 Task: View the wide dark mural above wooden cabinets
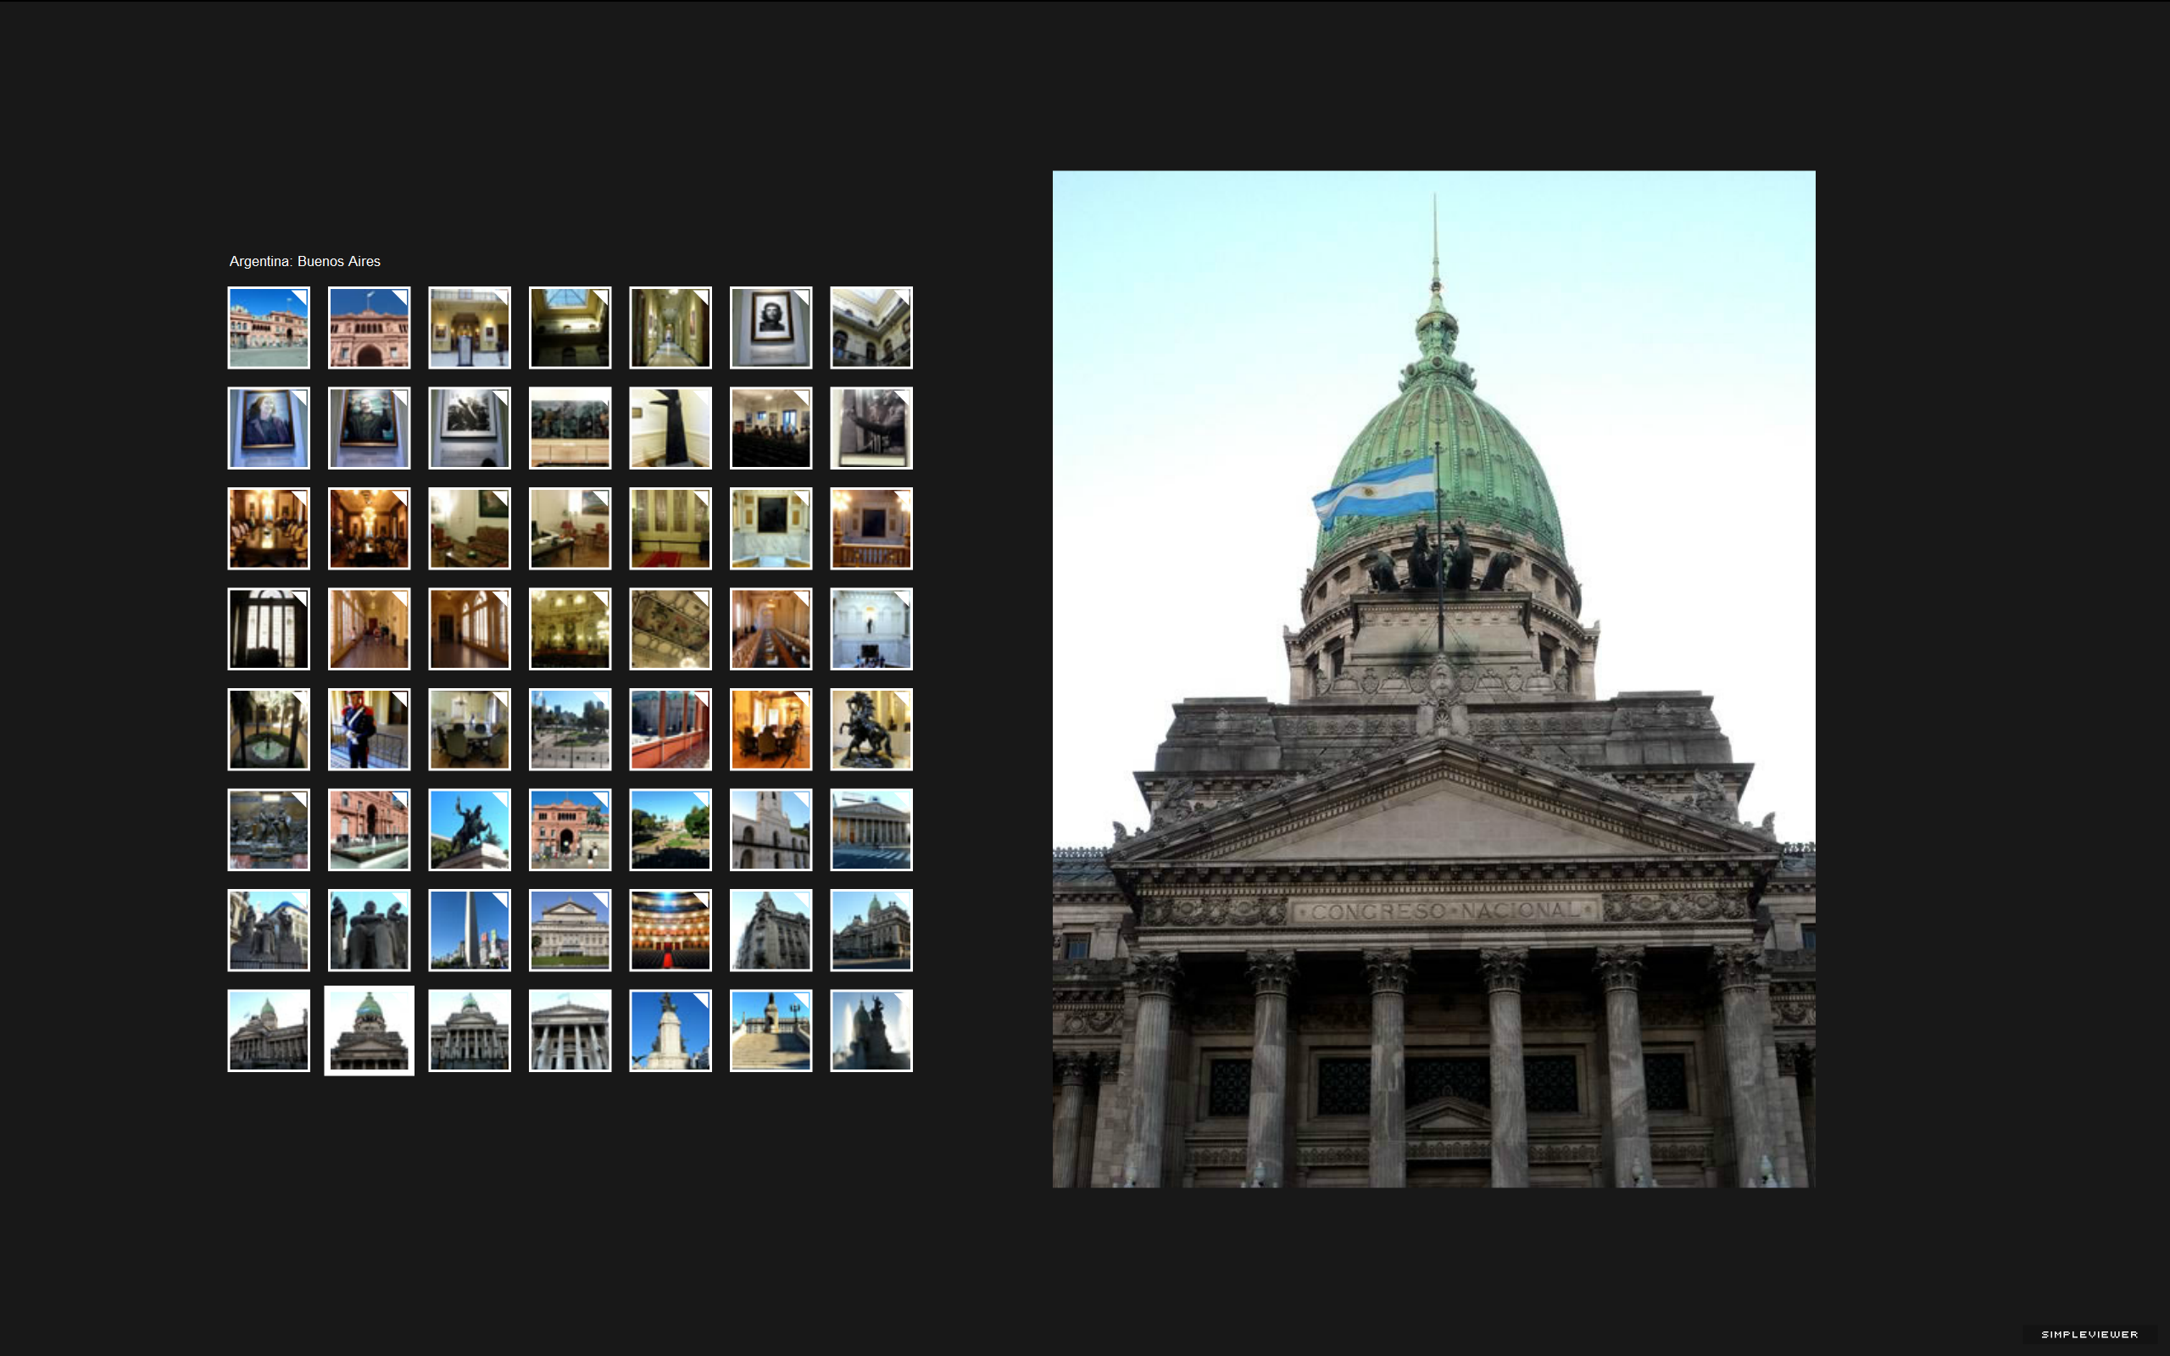point(570,428)
